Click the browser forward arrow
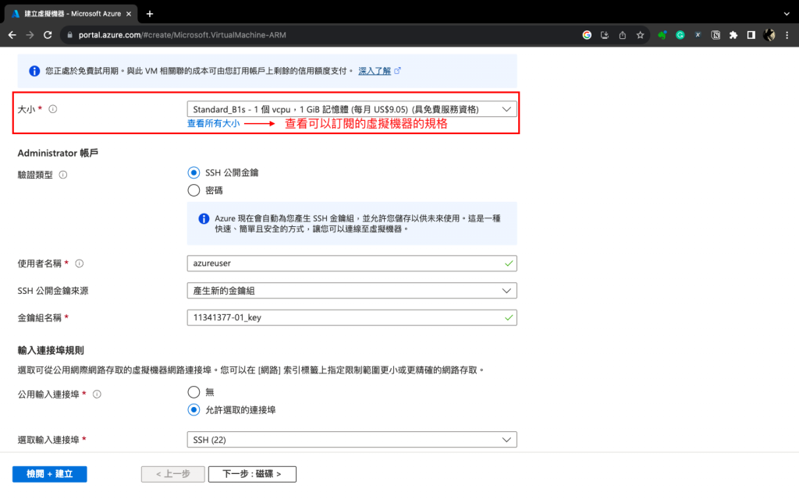 coord(30,35)
